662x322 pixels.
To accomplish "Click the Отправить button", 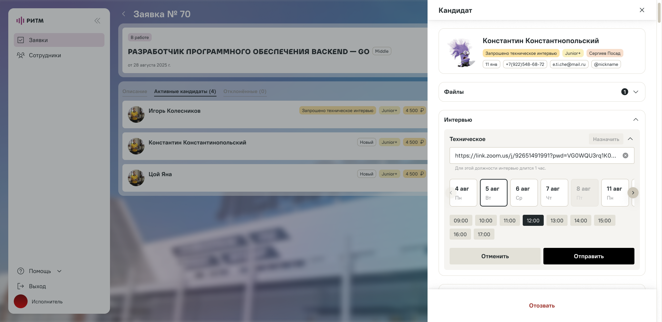I will [589, 256].
